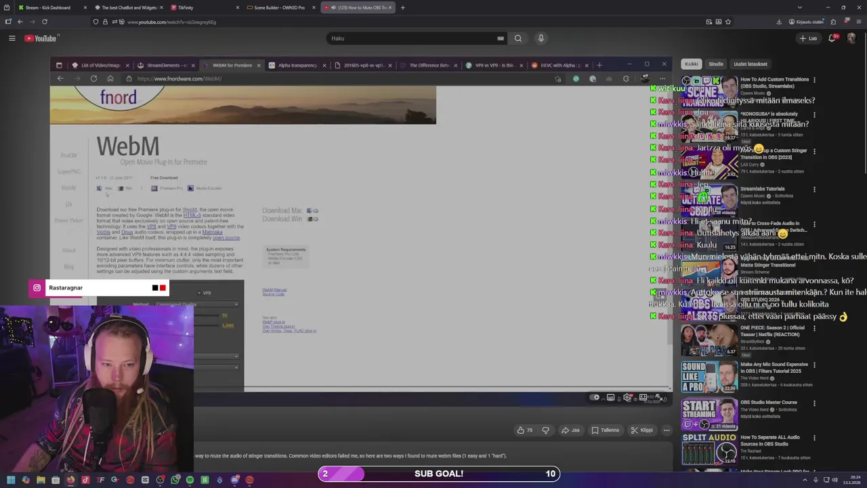Open clock showing 20.24
The width and height of the screenshot is (867, 488).
pyautogui.click(x=851, y=480)
